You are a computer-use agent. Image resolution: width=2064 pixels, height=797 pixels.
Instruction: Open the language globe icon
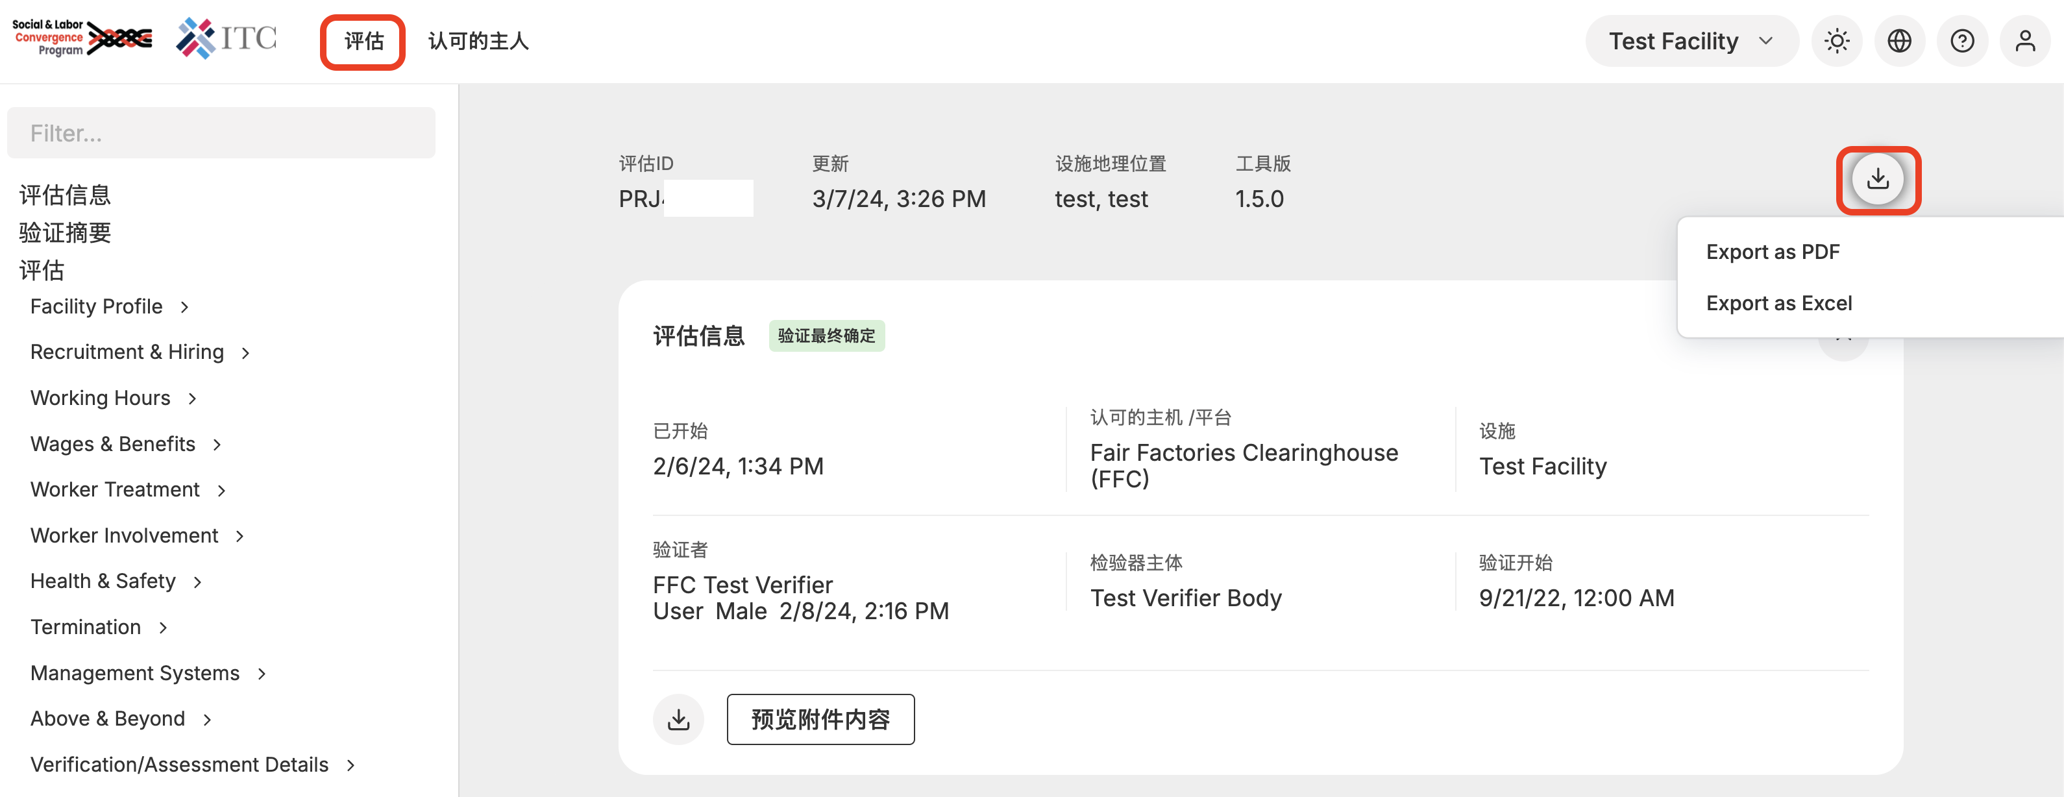click(1899, 41)
